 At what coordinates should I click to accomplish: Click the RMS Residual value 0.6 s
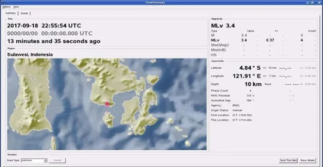251,96
